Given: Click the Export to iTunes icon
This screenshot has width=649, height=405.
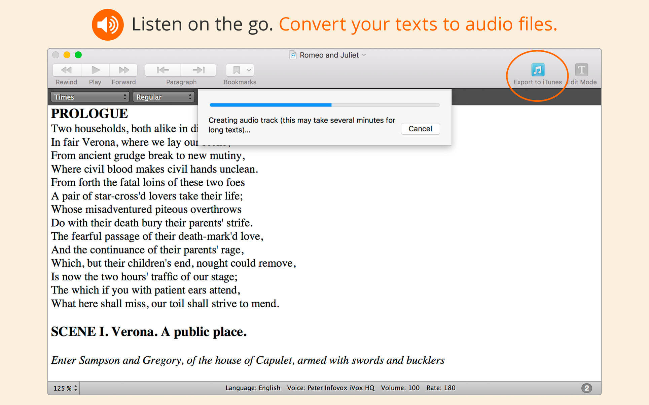Looking at the screenshot, I should [537, 70].
